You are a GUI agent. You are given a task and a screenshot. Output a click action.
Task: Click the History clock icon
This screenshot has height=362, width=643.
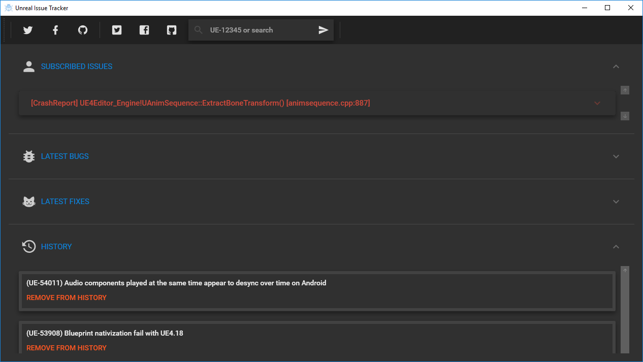coord(29,247)
